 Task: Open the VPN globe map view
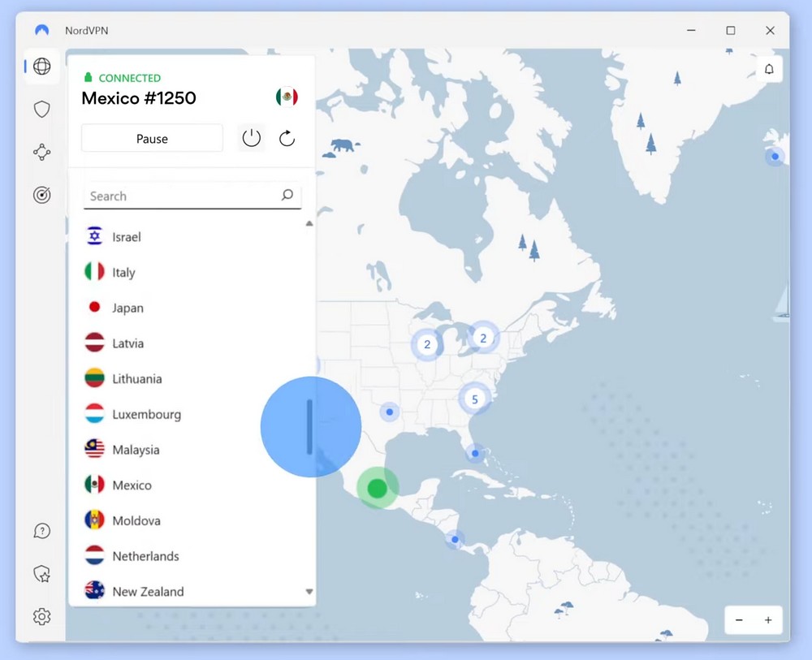42,67
